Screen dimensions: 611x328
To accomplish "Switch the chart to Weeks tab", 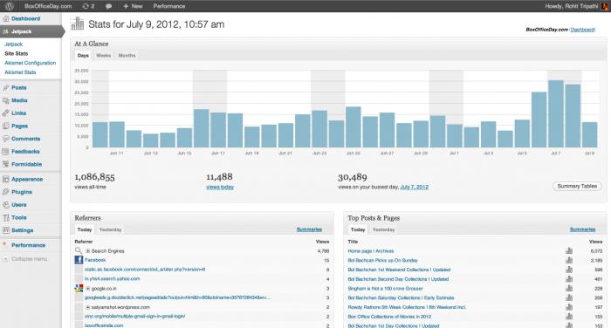I will [x=103, y=56].
